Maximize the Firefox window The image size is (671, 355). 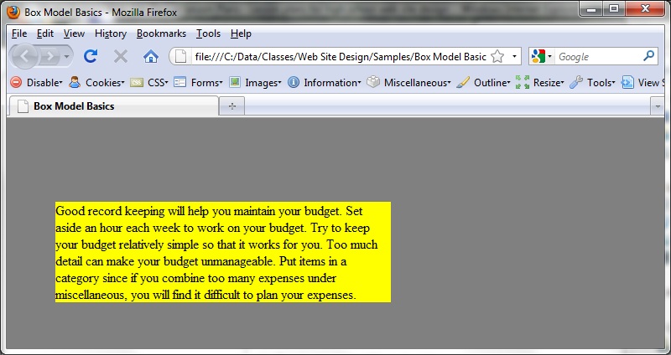click(x=614, y=8)
